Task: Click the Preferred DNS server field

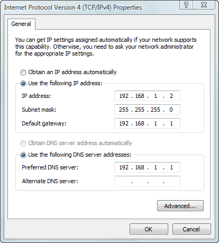Action: (147, 167)
